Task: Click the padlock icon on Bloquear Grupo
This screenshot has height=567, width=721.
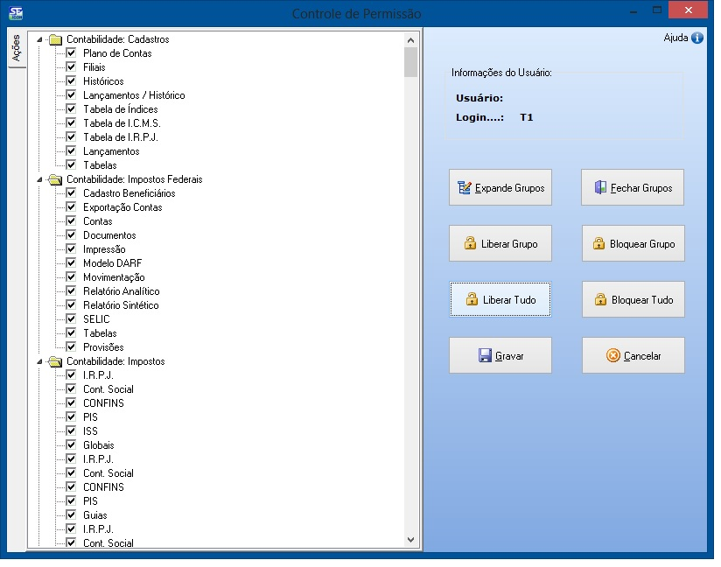Action: click(x=599, y=243)
